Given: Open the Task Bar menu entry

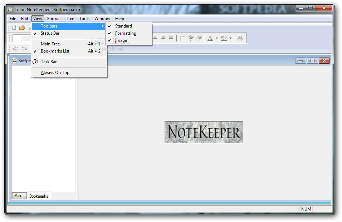Looking at the screenshot, I should click(69, 62).
